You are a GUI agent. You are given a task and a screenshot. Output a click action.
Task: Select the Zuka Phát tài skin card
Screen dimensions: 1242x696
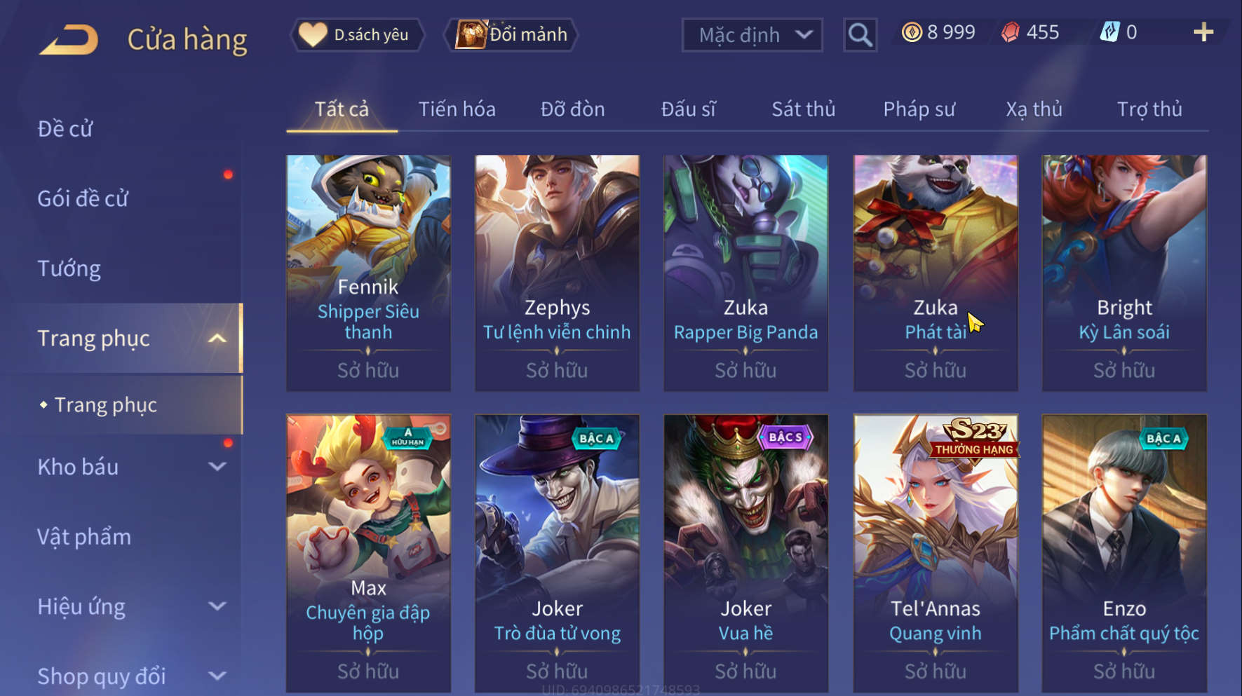(x=935, y=273)
